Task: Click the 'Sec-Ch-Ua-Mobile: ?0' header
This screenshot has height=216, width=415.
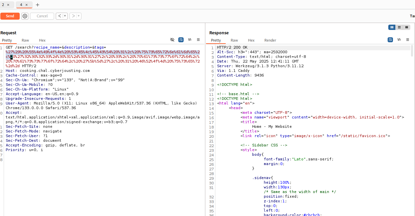Action: point(29,85)
